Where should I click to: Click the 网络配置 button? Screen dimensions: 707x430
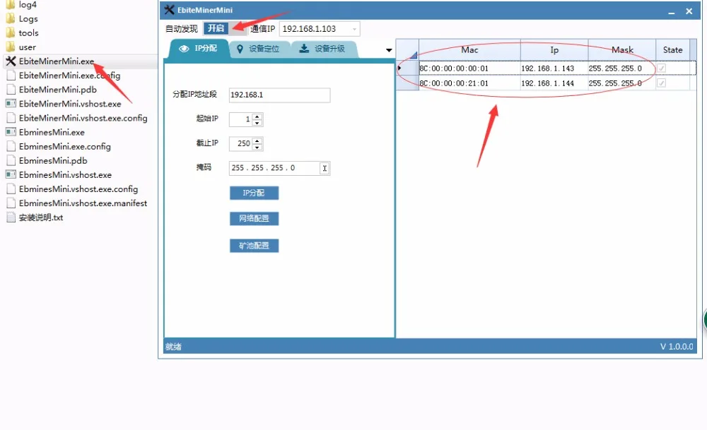254,218
